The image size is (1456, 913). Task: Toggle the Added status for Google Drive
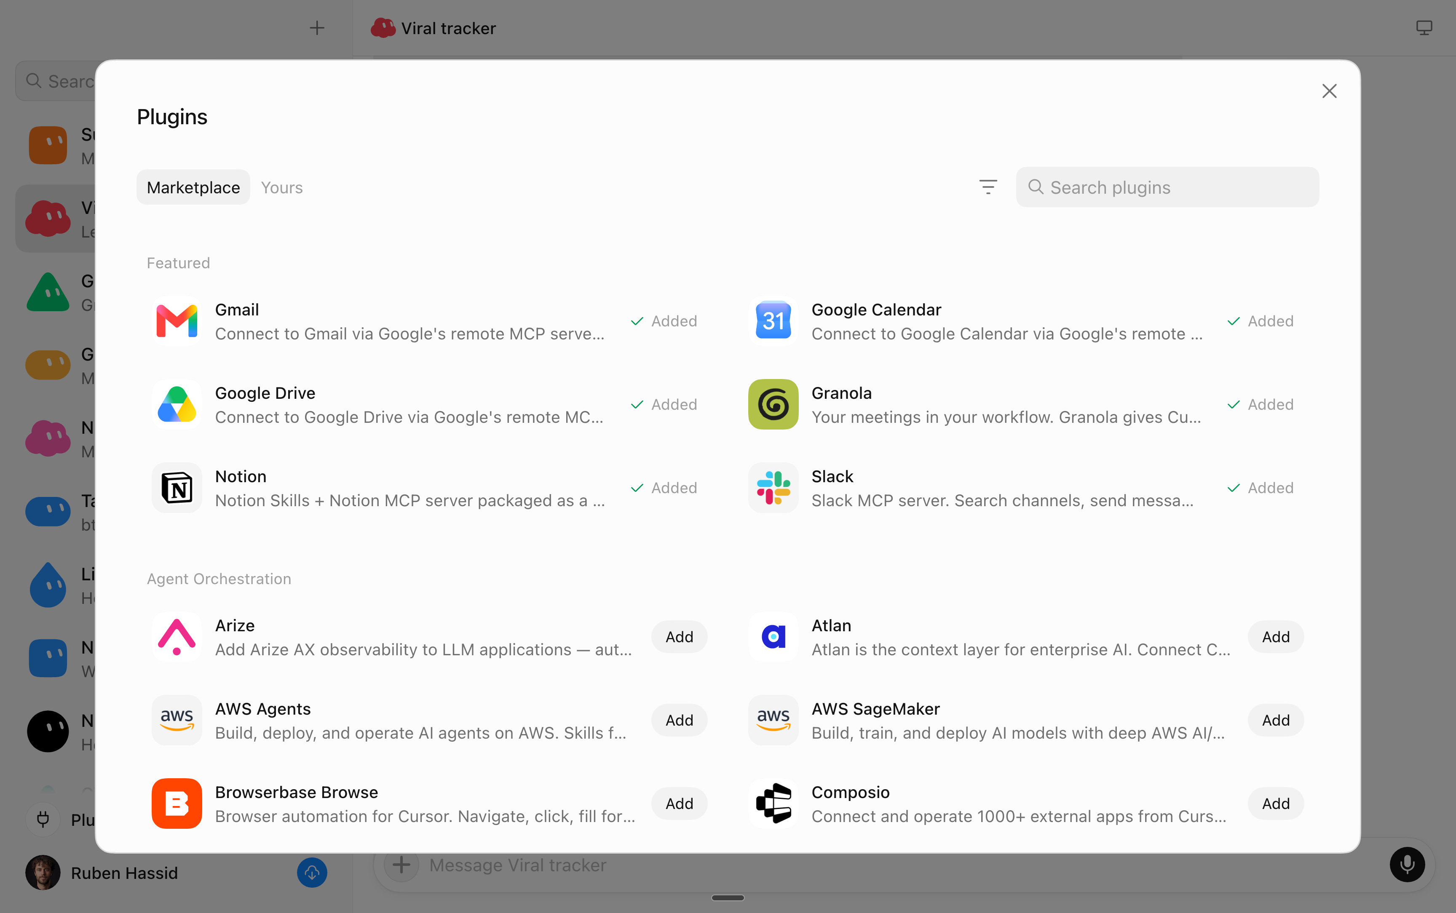point(664,404)
